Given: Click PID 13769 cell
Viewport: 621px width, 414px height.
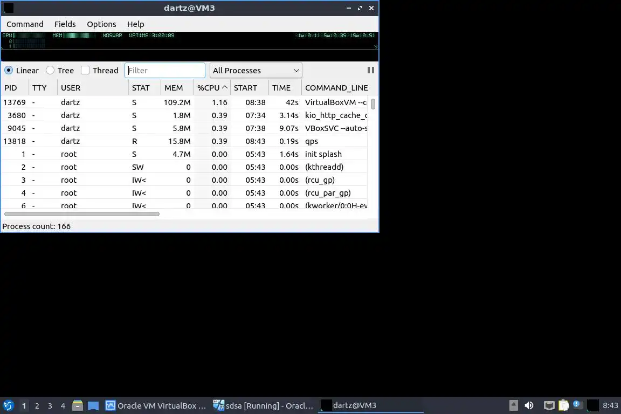Looking at the screenshot, I should click(15, 102).
